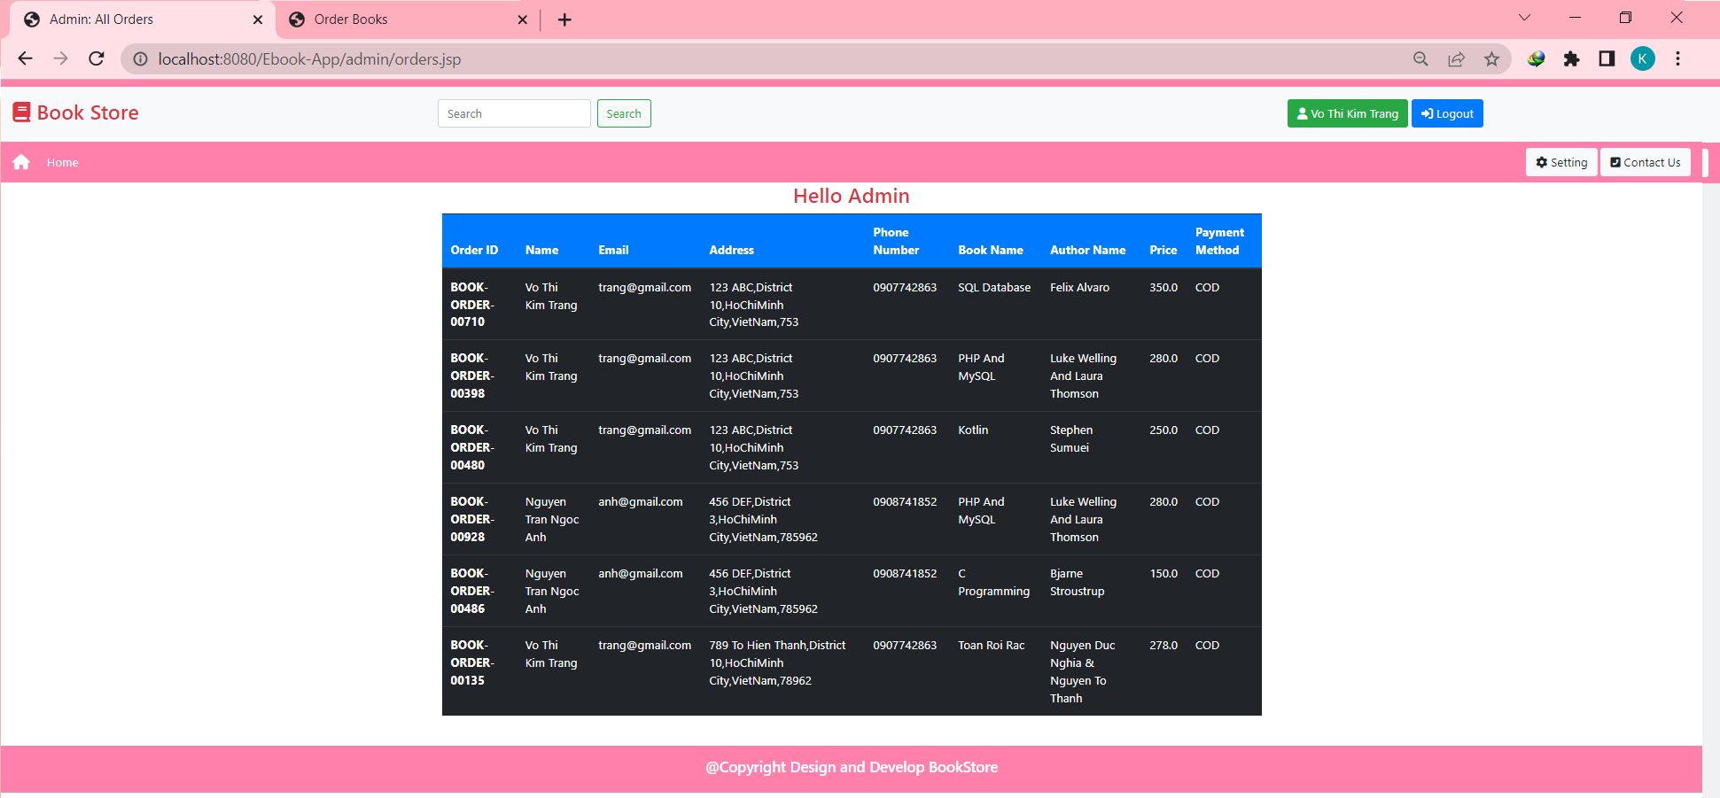Click the share page icon

pos(1456,59)
